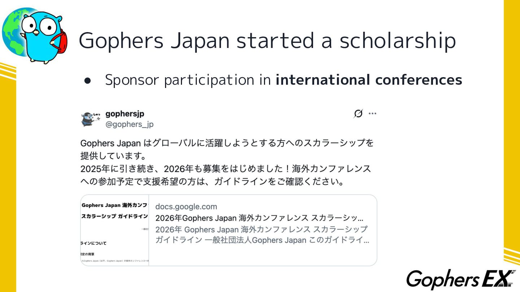Click the GophersEX logo
Viewport: 520px width, 292px height.
tap(461, 279)
